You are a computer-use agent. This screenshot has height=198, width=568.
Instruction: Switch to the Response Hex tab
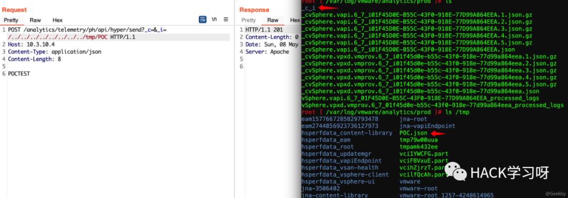(x=295, y=20)
